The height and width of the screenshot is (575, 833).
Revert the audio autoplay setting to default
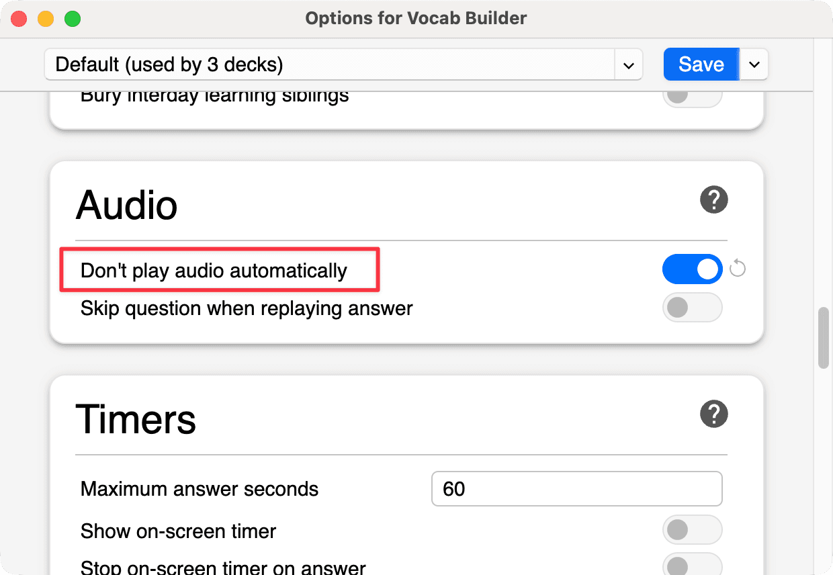point(737,268)
